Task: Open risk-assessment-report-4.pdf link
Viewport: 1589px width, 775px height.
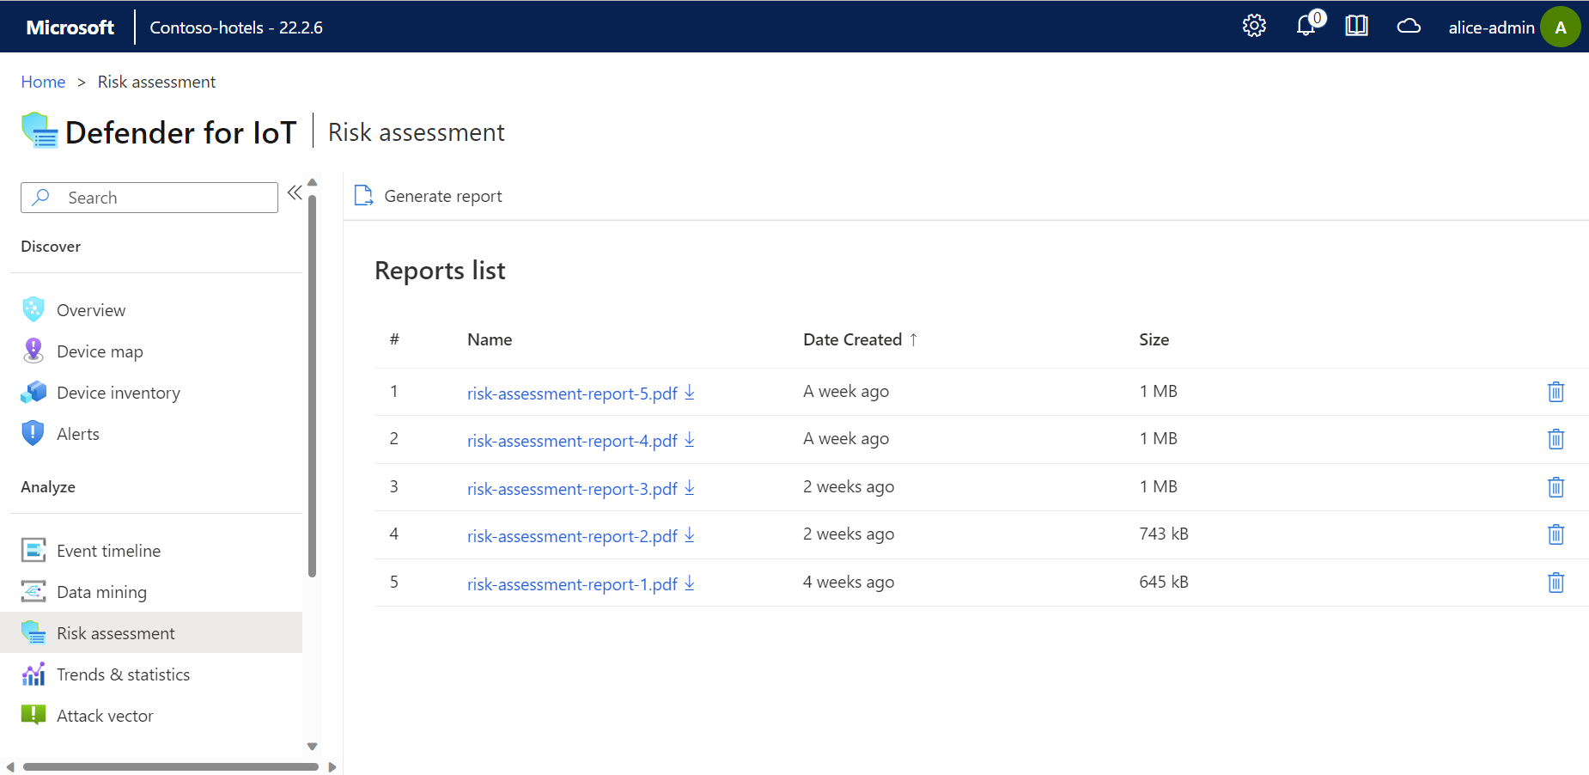Action: click(x=572, y=440)
